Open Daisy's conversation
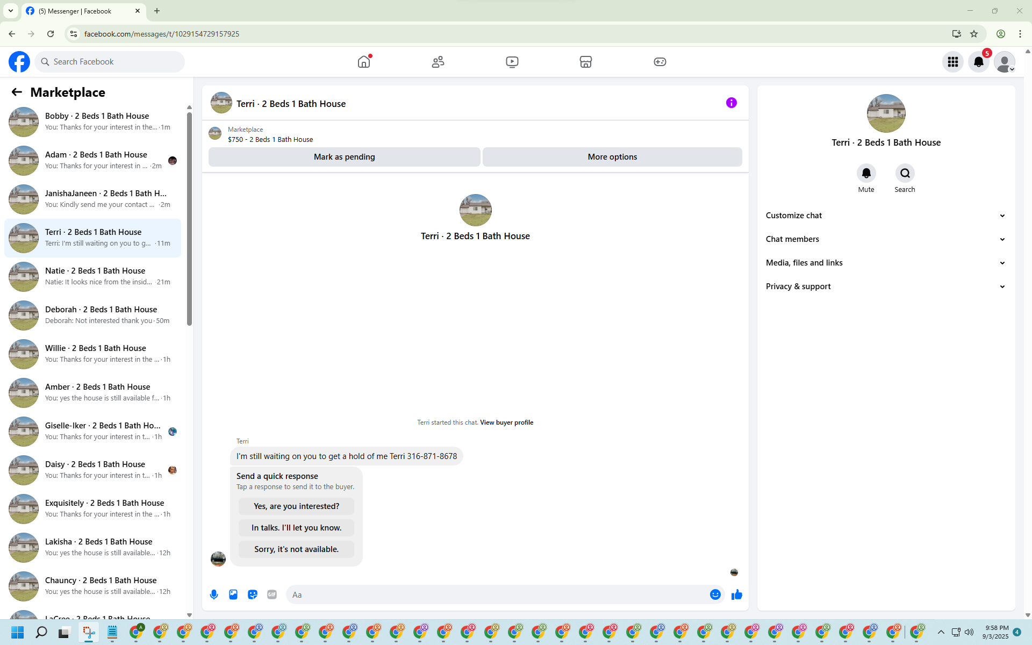Image resolution: width=1032 pixels, height=645 pixels. [x=92, y=470]
